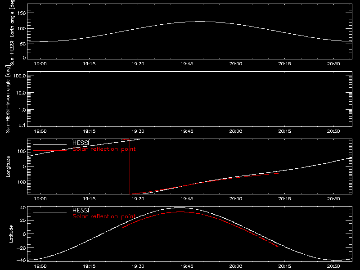Image resolution: width=360 pixels, height=270 pixels.
Task: Click 19:15 tick under Earth angle plot
Action: pyautogui.click(x=89, y=64)
